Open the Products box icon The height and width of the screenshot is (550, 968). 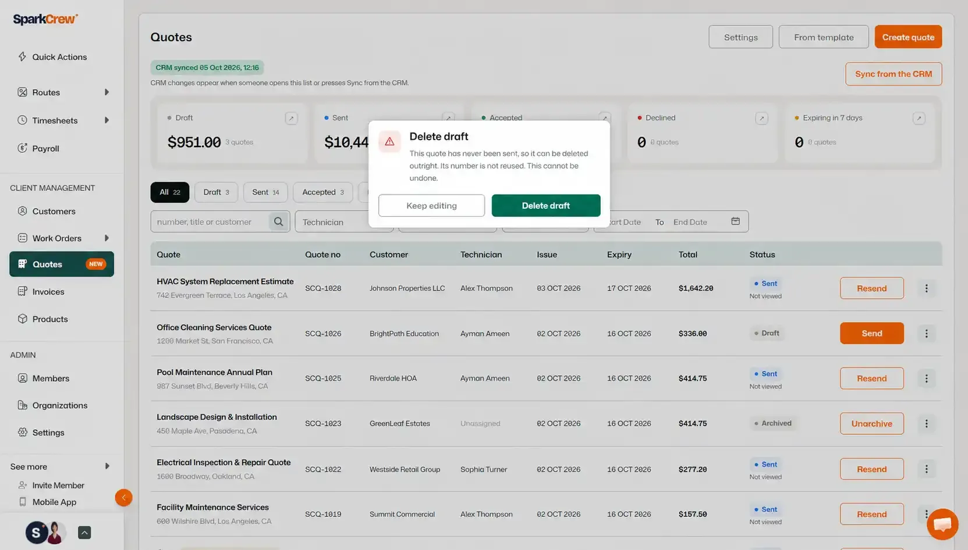point(22,319)
